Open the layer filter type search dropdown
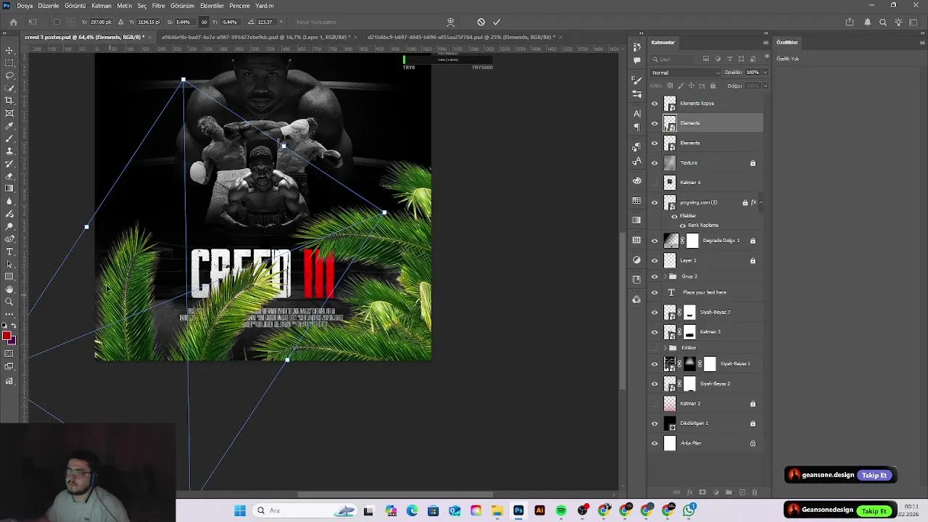The image size is (928, 522). click(674, 59)
